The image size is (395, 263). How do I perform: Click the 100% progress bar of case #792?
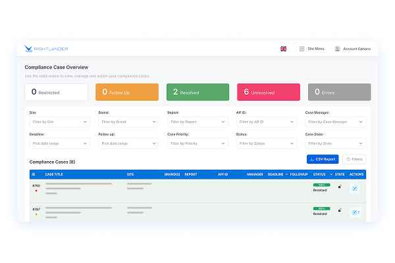point(320,185)
